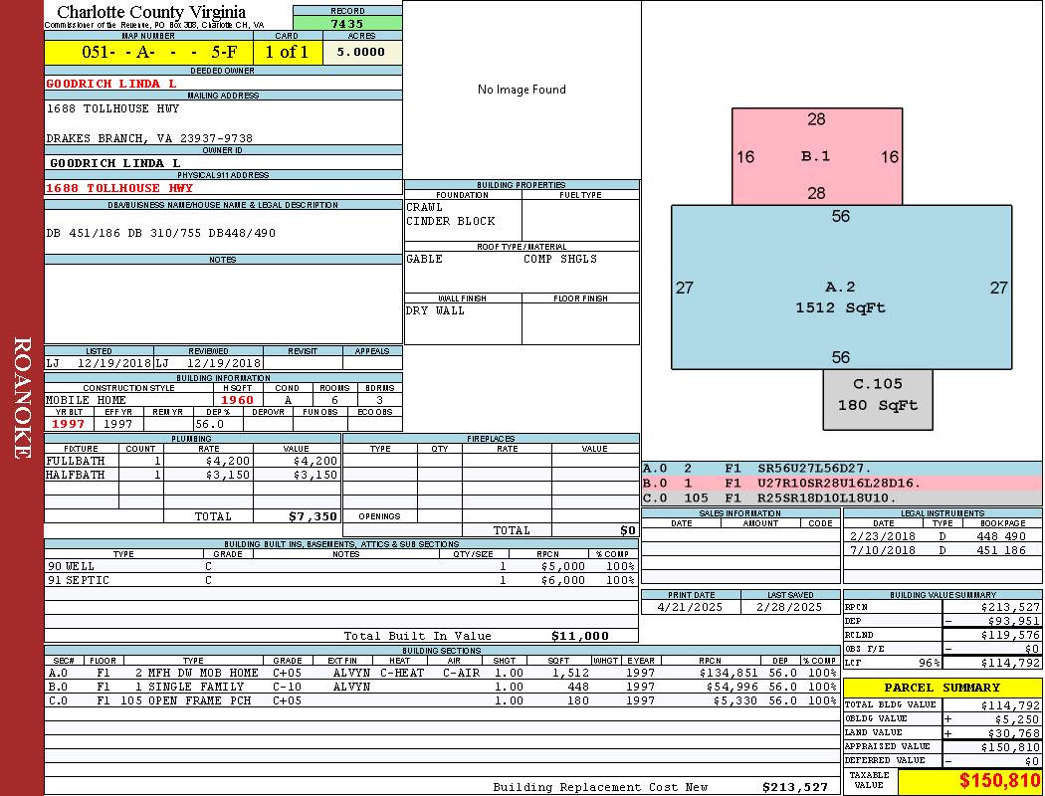Click the "1 of 1" card indicator

pos(287,52)
